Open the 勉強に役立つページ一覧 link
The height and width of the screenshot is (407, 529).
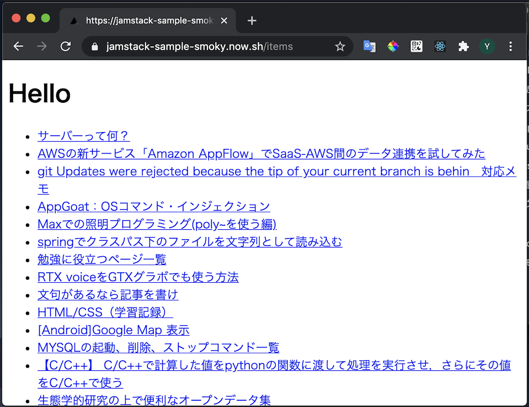[x=102, y=259]
